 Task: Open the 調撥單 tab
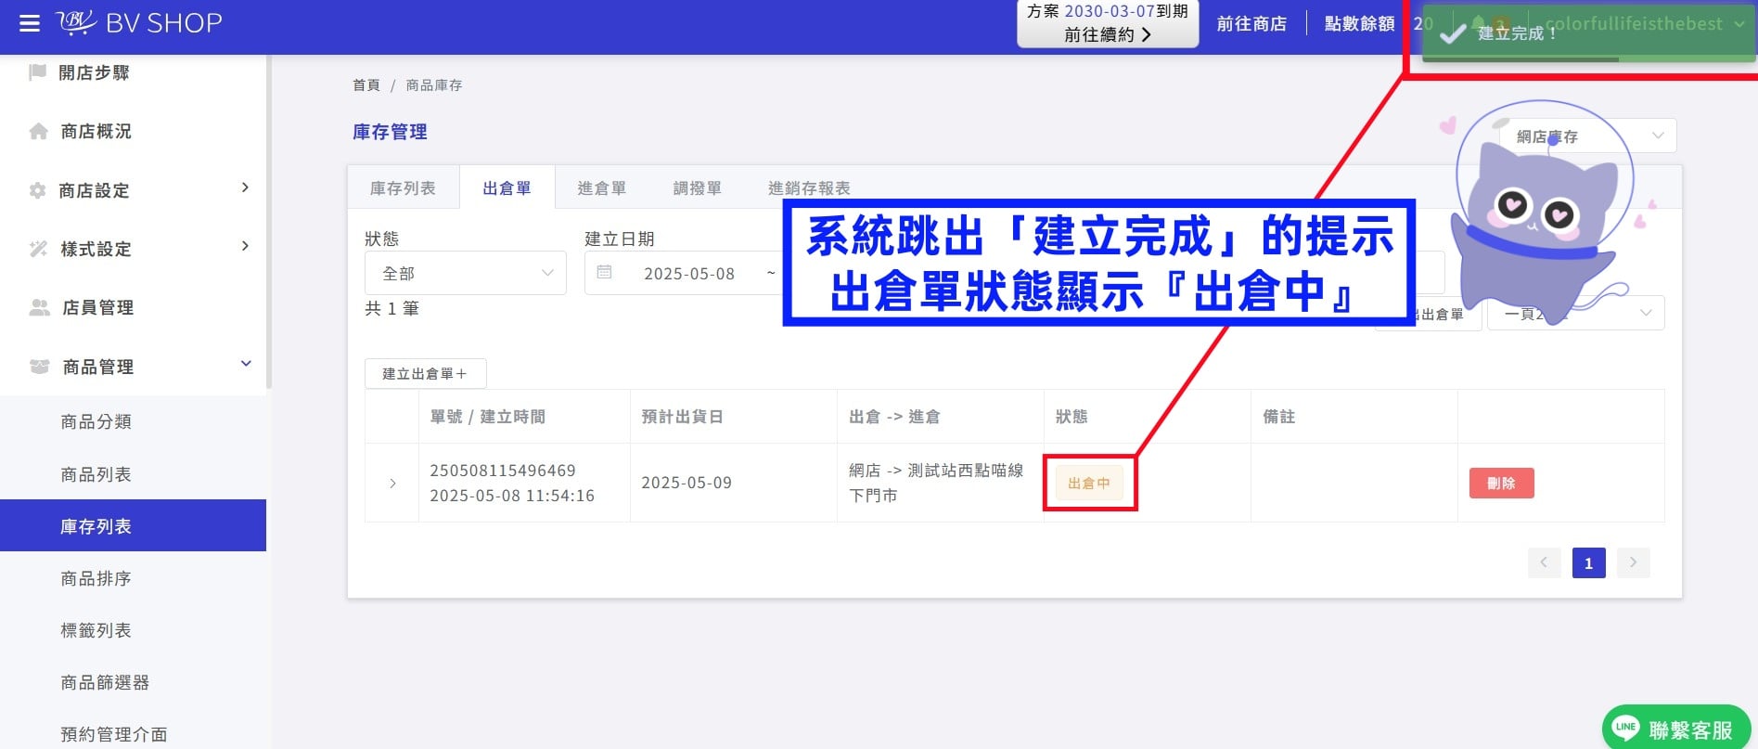point(697,188)
